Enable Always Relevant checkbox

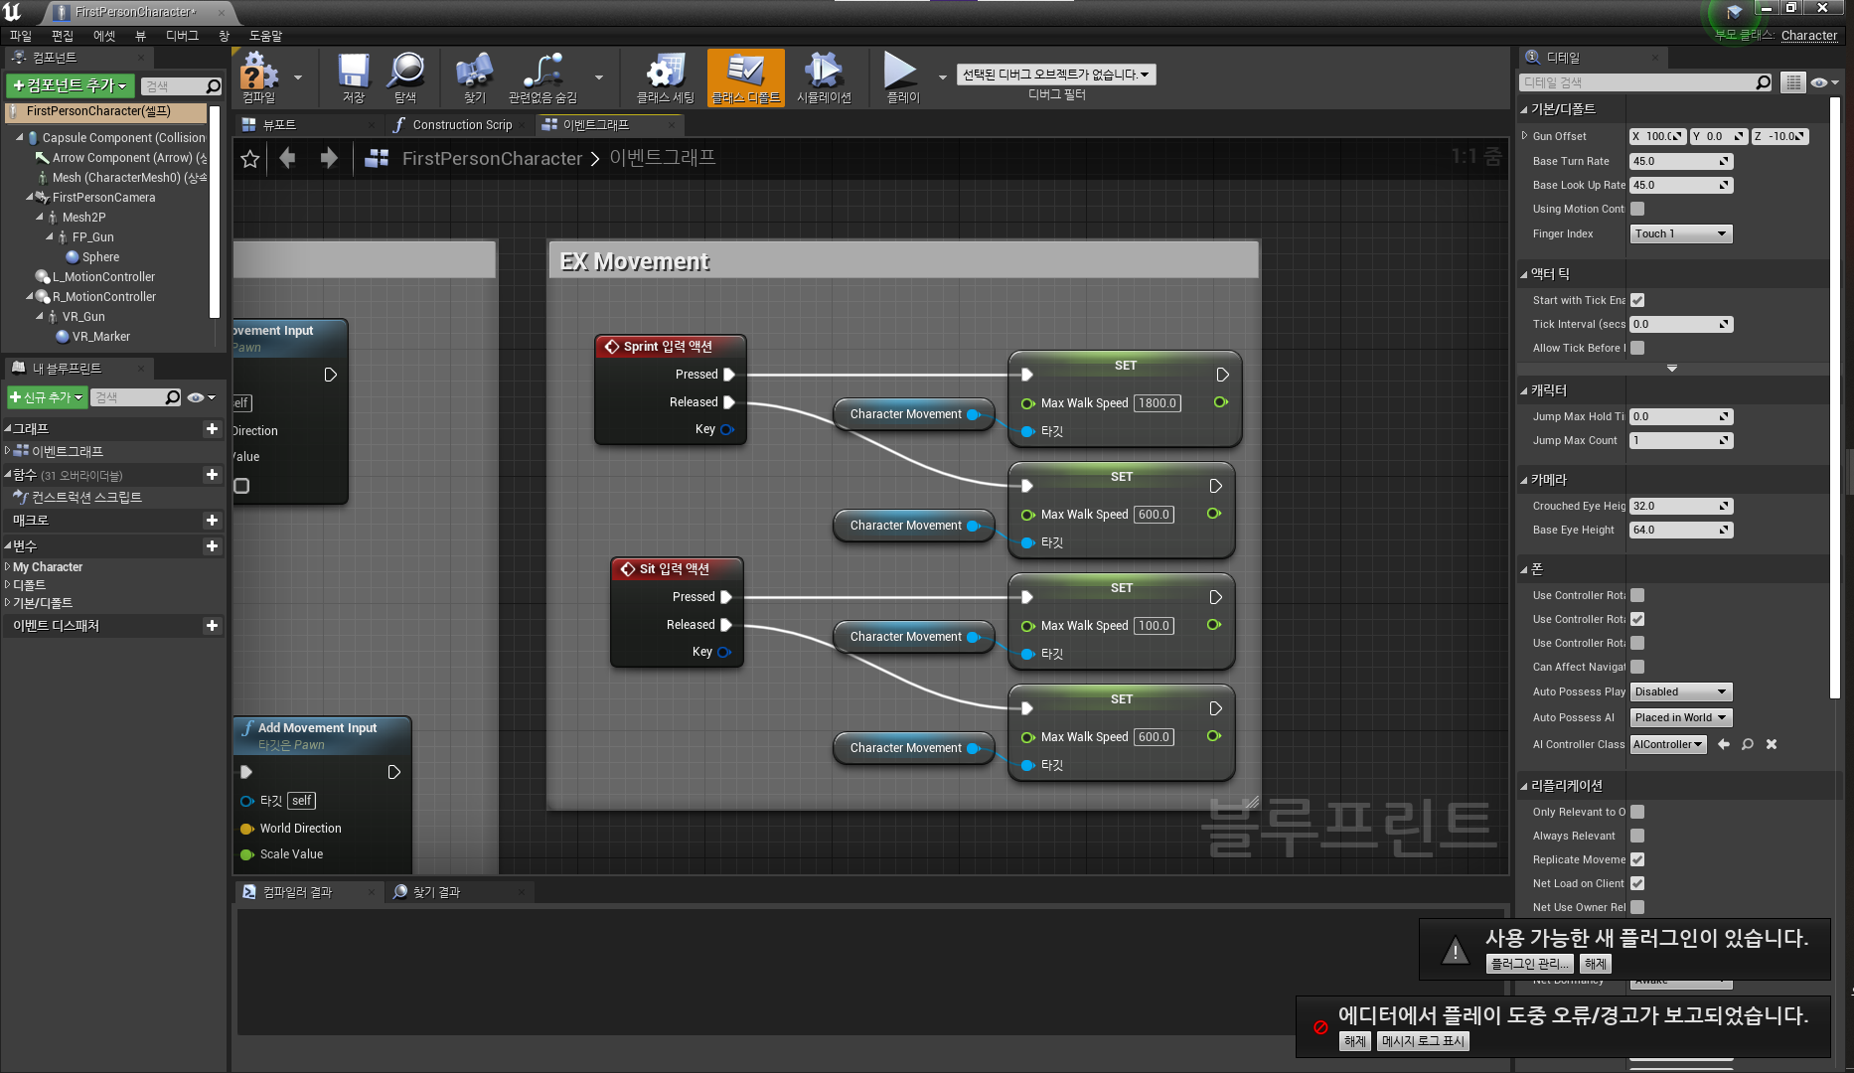1637,836
